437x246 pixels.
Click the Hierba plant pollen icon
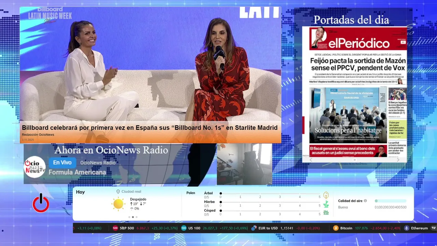326,204
